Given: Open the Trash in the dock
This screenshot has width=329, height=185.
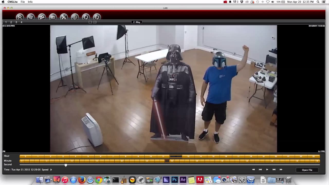Looking at the screenshot, I should point(288,180).
